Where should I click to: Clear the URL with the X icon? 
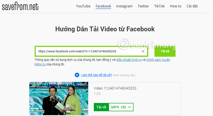(x=143, y=51)
